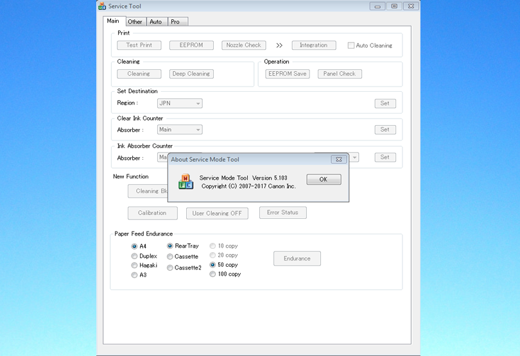Click the version text 'Version 5.103'
The height and width of the screenshot is (356, 520).
[270, 178]
